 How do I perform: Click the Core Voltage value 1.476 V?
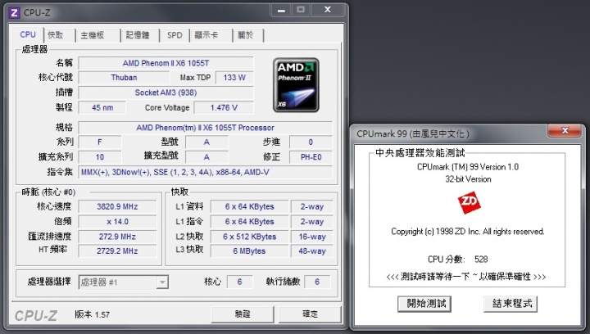[x=224, y=108]
